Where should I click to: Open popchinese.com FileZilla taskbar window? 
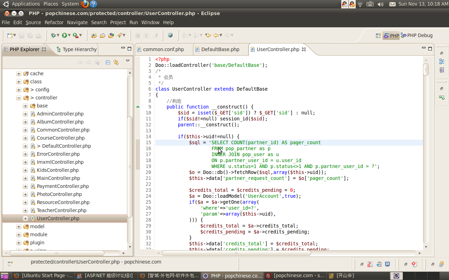pos(295,275)
